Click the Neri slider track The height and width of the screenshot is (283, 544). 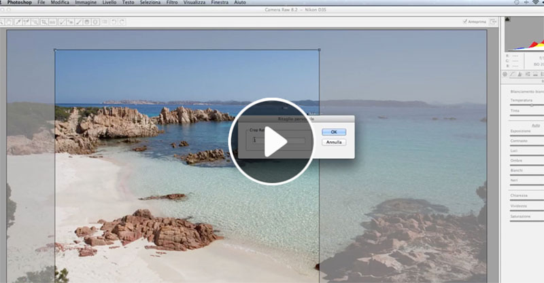(x=527, y=185)
